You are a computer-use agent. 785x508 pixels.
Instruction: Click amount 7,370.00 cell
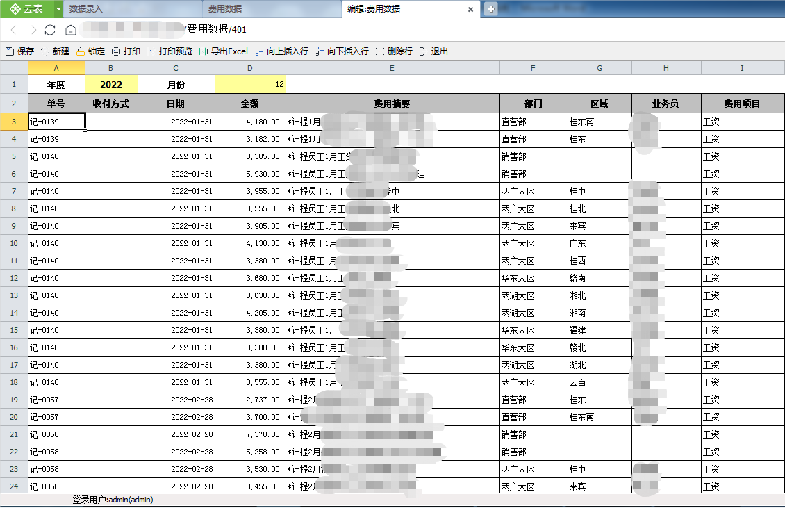[250, 434]
